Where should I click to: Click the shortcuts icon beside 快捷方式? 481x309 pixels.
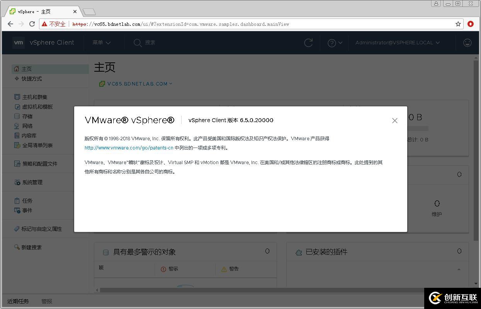point(17,79)
